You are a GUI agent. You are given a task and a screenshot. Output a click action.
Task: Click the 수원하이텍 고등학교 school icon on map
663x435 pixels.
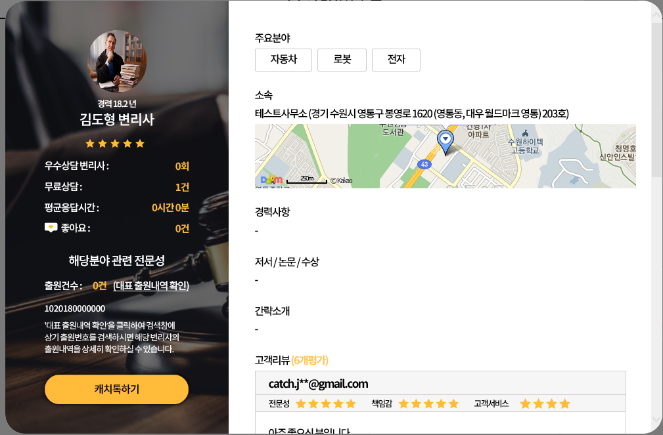point(525,133)
